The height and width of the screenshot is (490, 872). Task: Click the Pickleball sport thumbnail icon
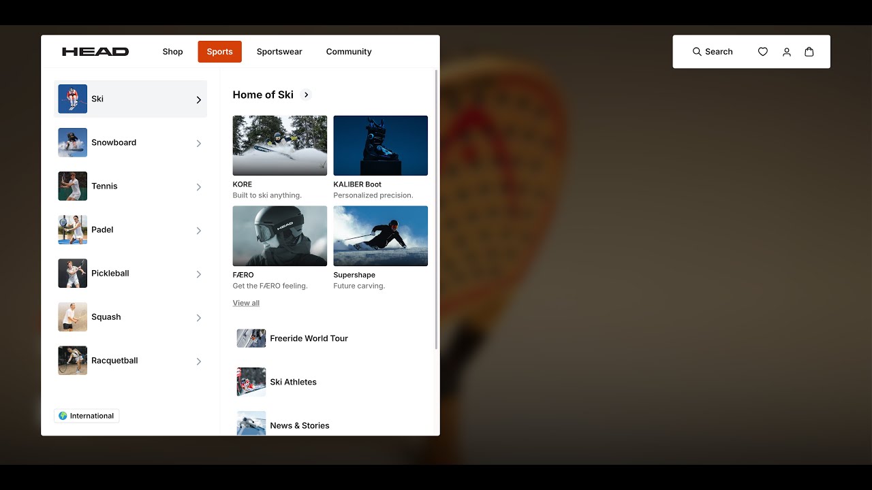pos(72,273)
